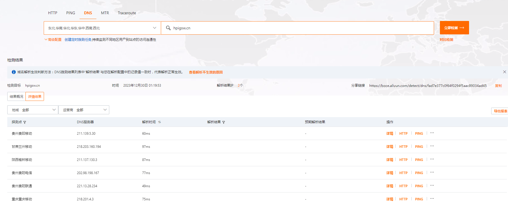
Task: Run HTTP test for 陕西榆林移动 row
Action: (x=403, y=160)
